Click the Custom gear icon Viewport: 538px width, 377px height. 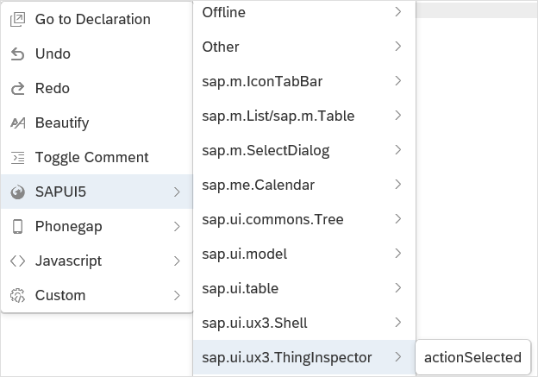17,295
